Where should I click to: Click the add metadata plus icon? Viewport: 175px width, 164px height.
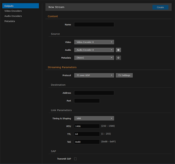[x=118, y=58]
